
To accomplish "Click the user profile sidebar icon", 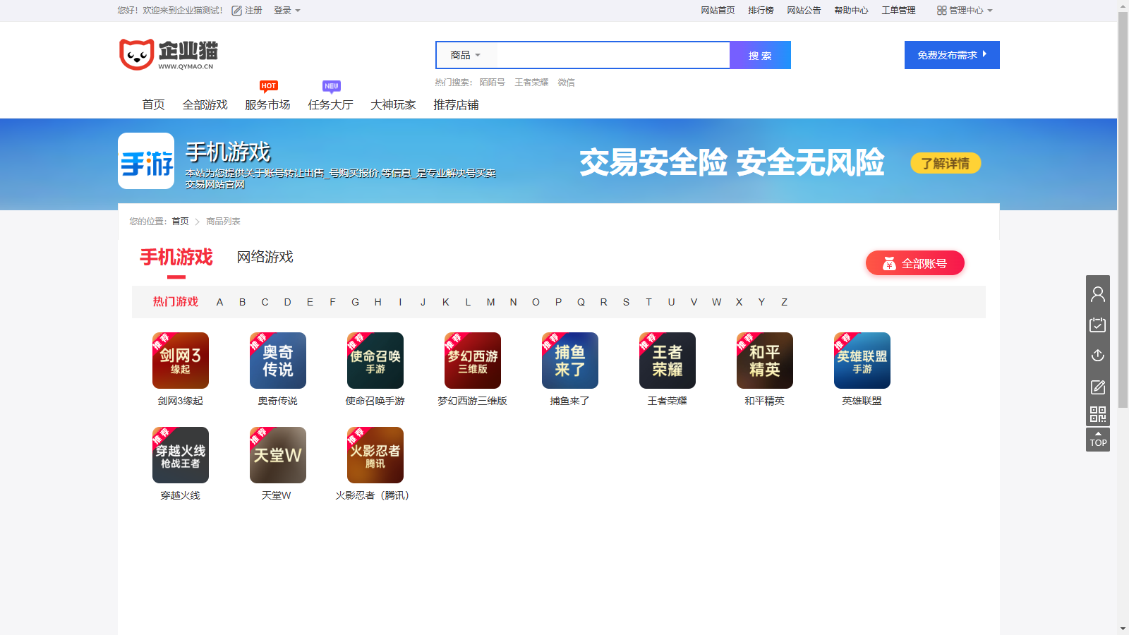I will click(x=1098, y=294).
